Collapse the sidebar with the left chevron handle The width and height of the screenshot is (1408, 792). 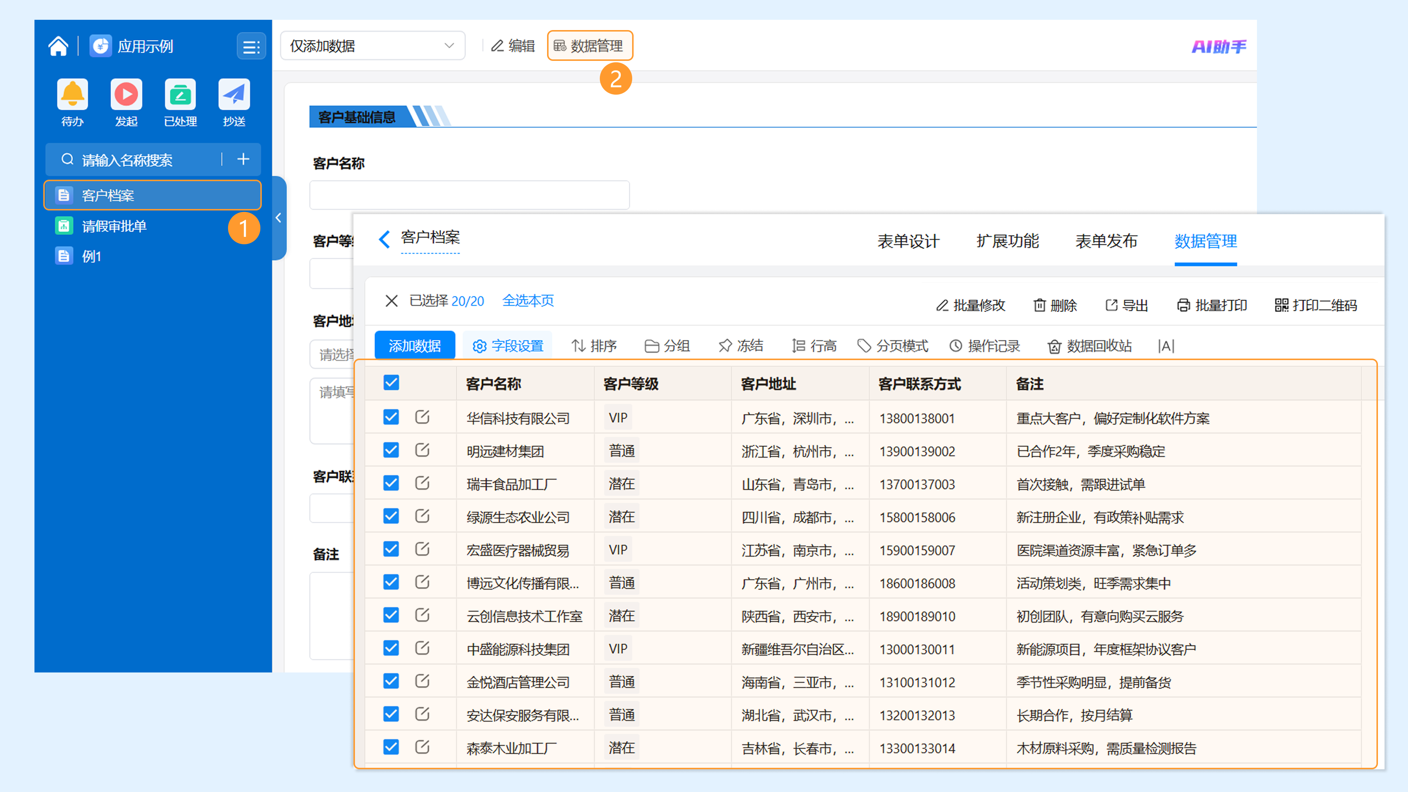tap(279, 218)
